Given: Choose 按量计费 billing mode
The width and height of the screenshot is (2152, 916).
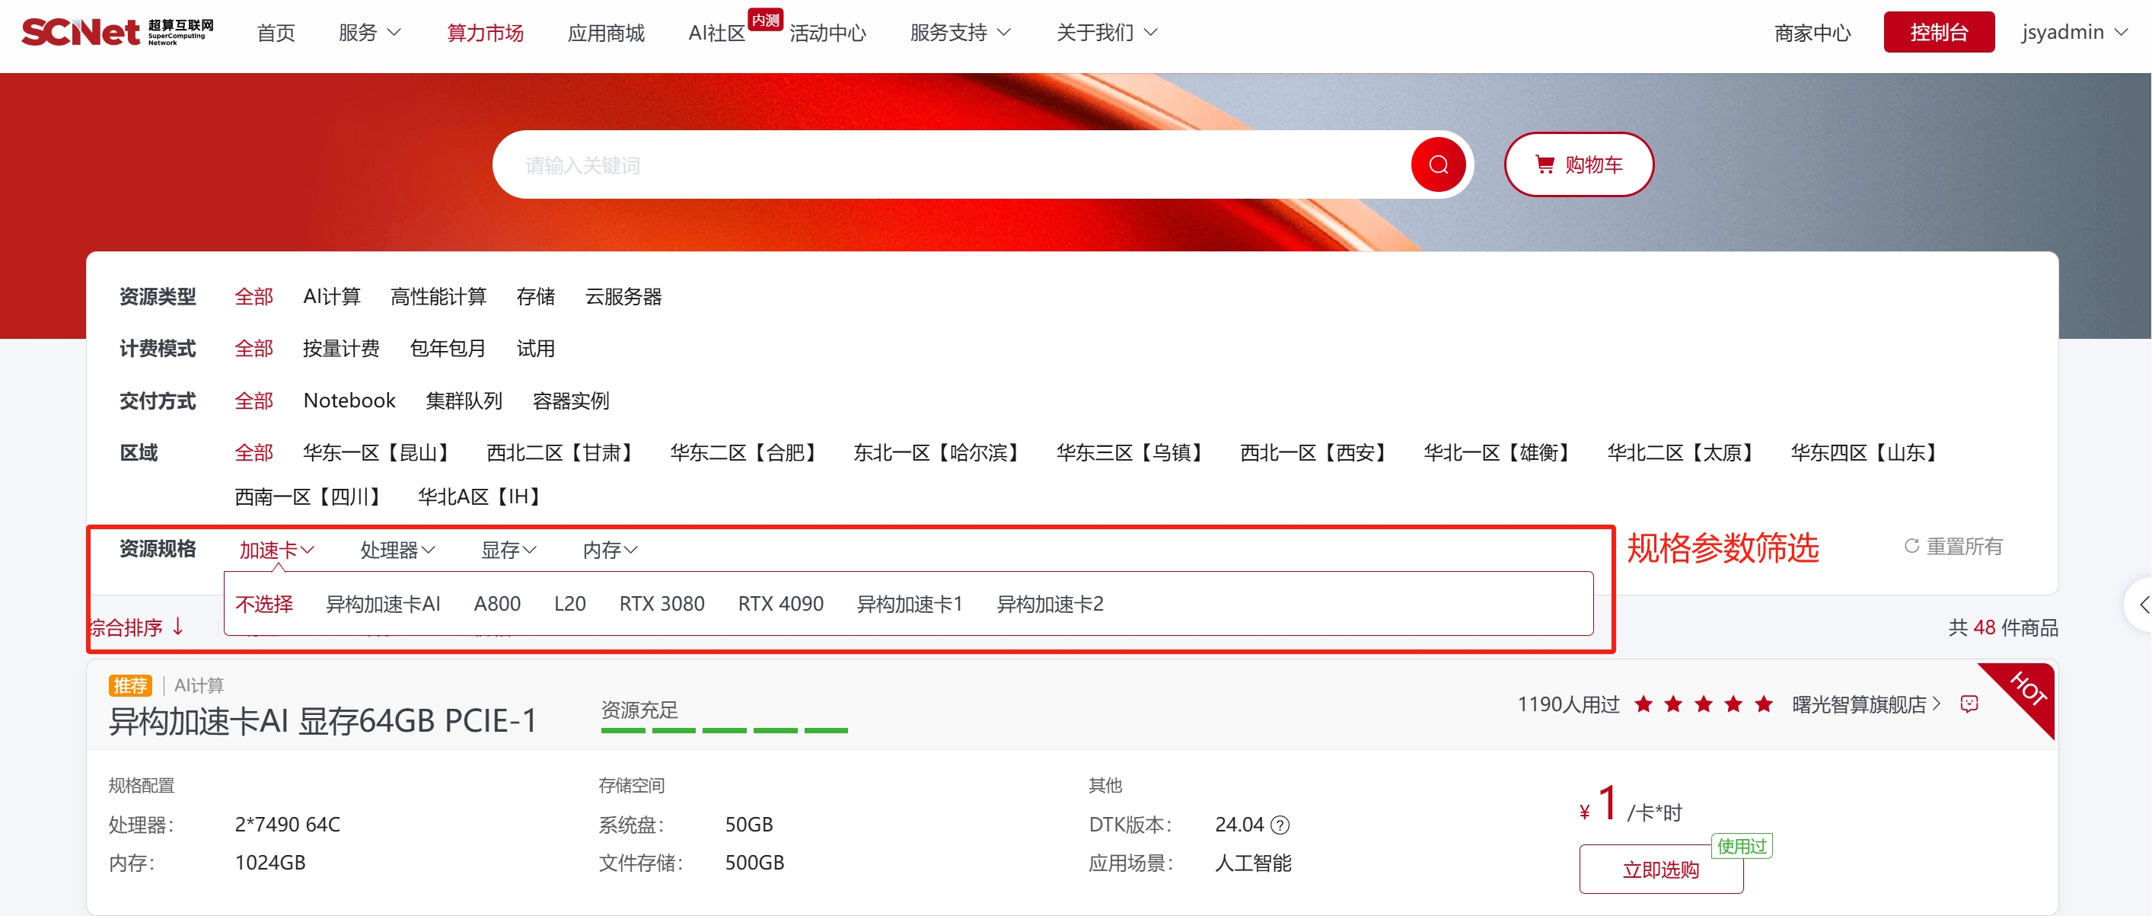Looking at the screenshot, I should pos(341,349).
